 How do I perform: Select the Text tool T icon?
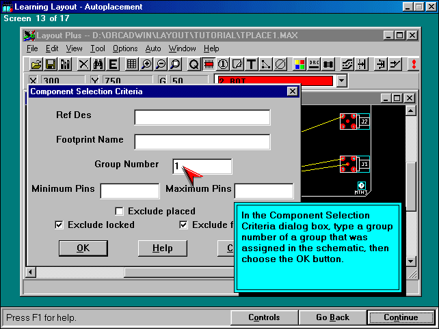(x=251, y=64)
